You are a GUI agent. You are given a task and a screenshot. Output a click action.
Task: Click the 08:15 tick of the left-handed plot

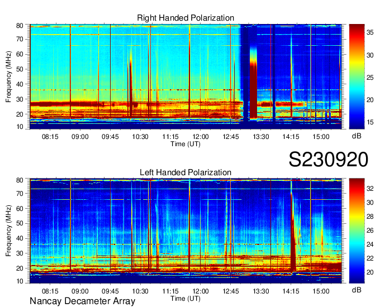[50, 291]
